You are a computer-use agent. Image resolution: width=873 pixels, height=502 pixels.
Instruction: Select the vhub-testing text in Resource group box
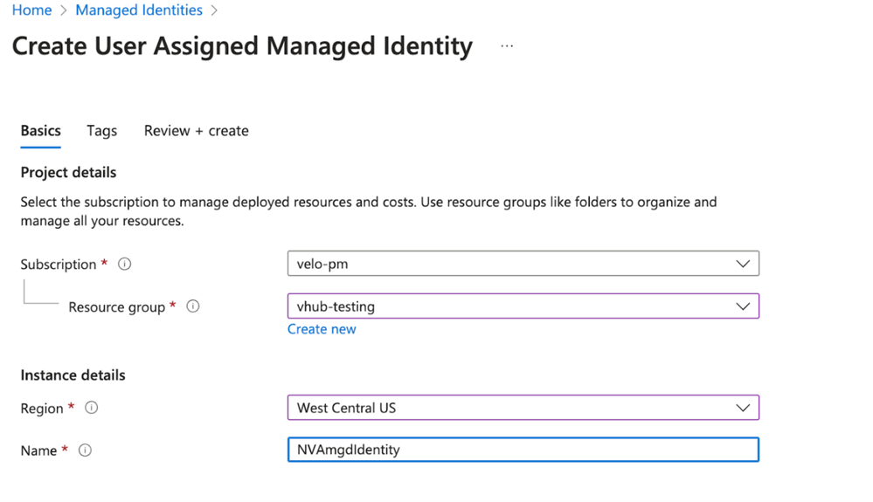coord(336,306)
